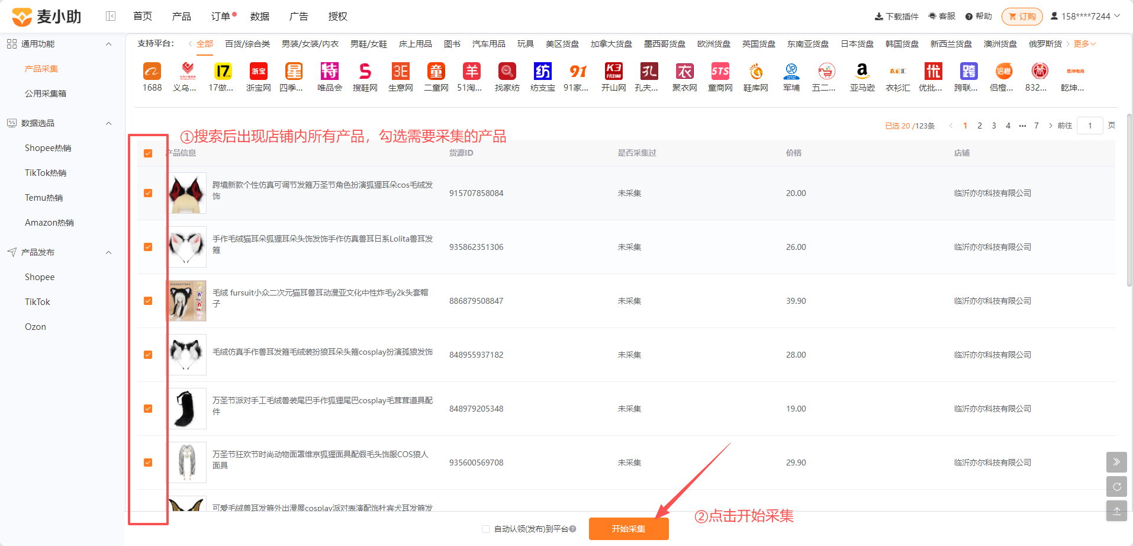The height and width of the screenshot is (546, 1133).
Task: Click the fox ears headband product thumbnail
Action: (186, 193)
